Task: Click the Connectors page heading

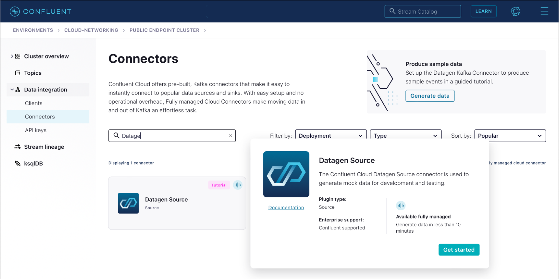Action: (x=143, y=59)
